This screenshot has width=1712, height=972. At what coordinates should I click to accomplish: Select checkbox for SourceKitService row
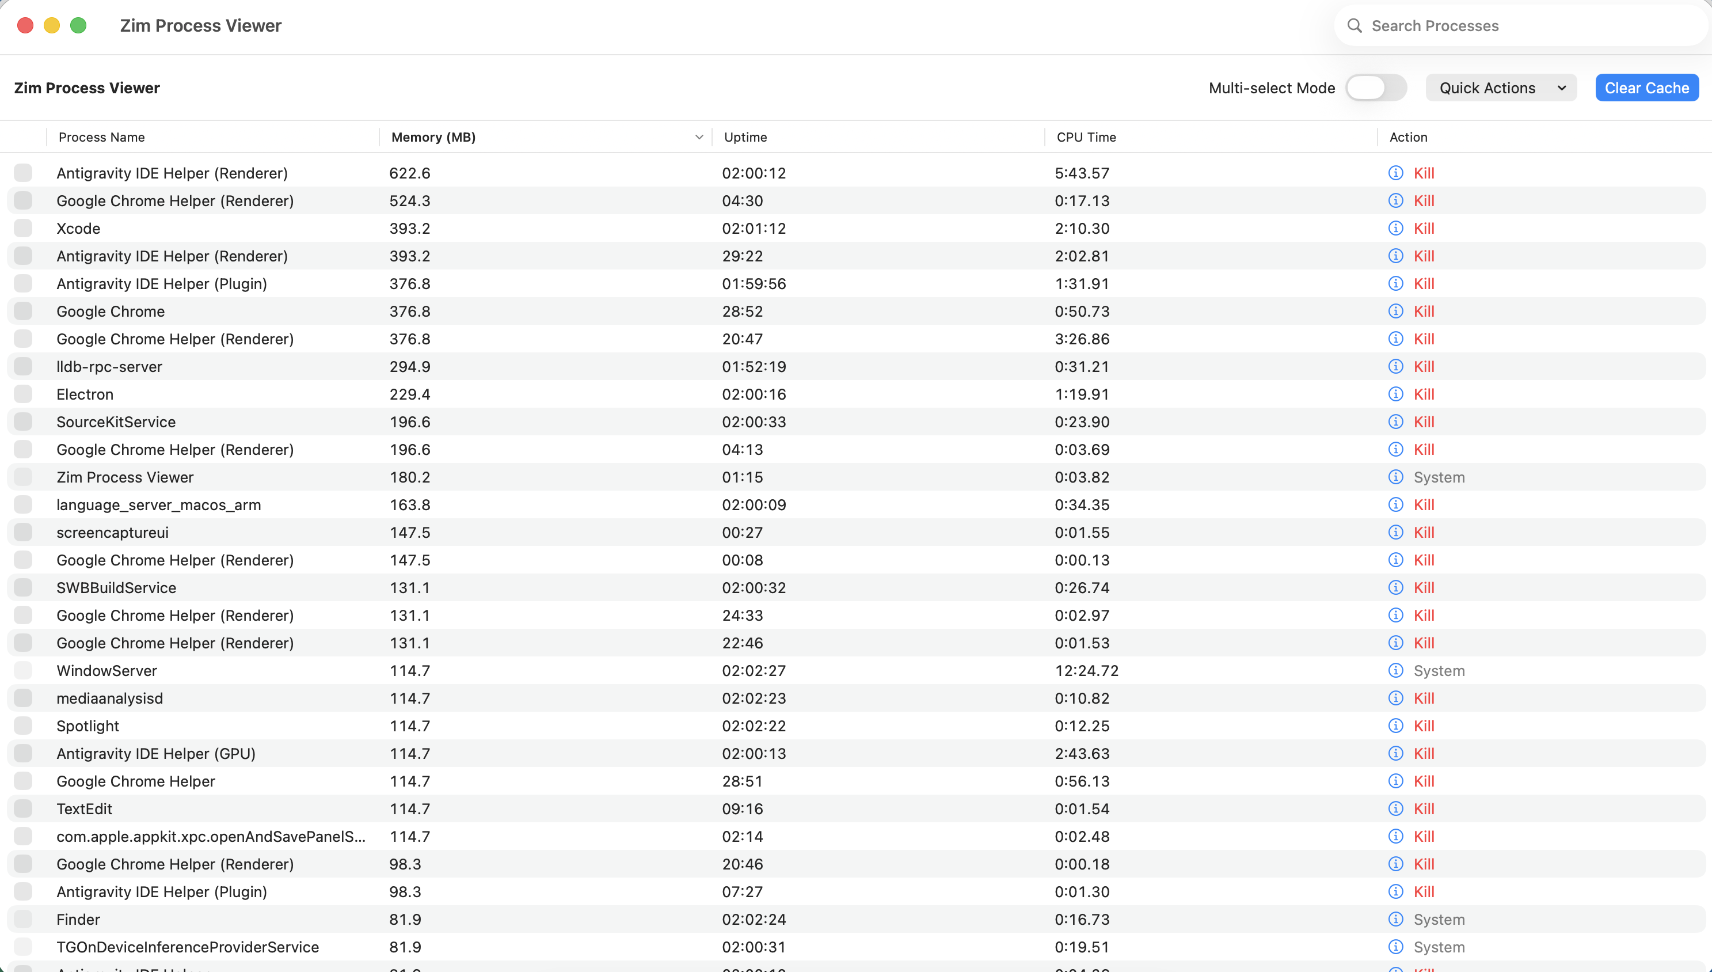(x=24, y=422)
